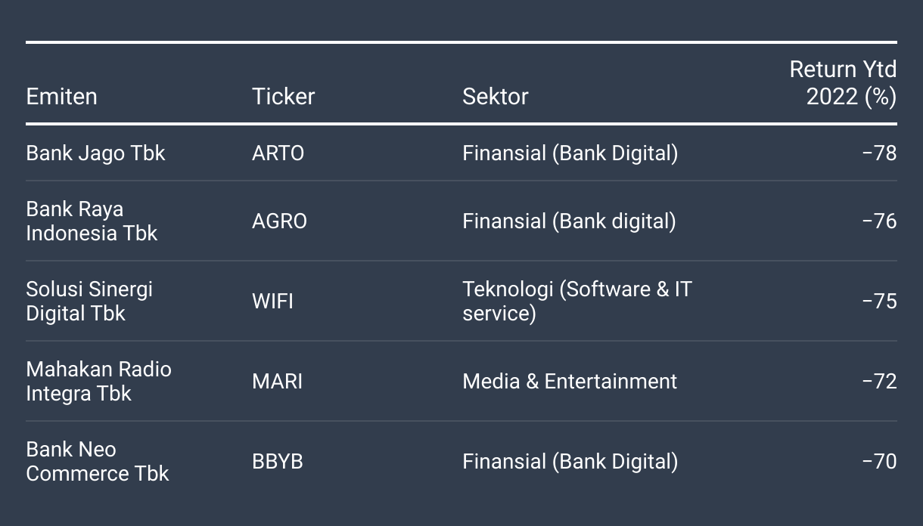Viewport: 923px width, 526px height.
Task: Select the Mahakan Radio Integra Tbk cell
Action: point(98,381)
